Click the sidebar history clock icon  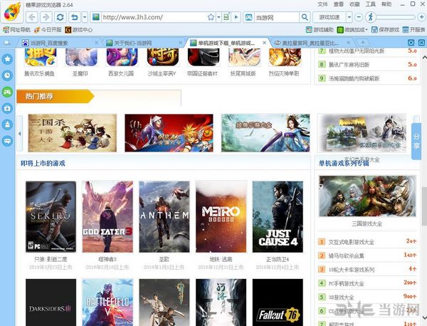tap(7, 75)
